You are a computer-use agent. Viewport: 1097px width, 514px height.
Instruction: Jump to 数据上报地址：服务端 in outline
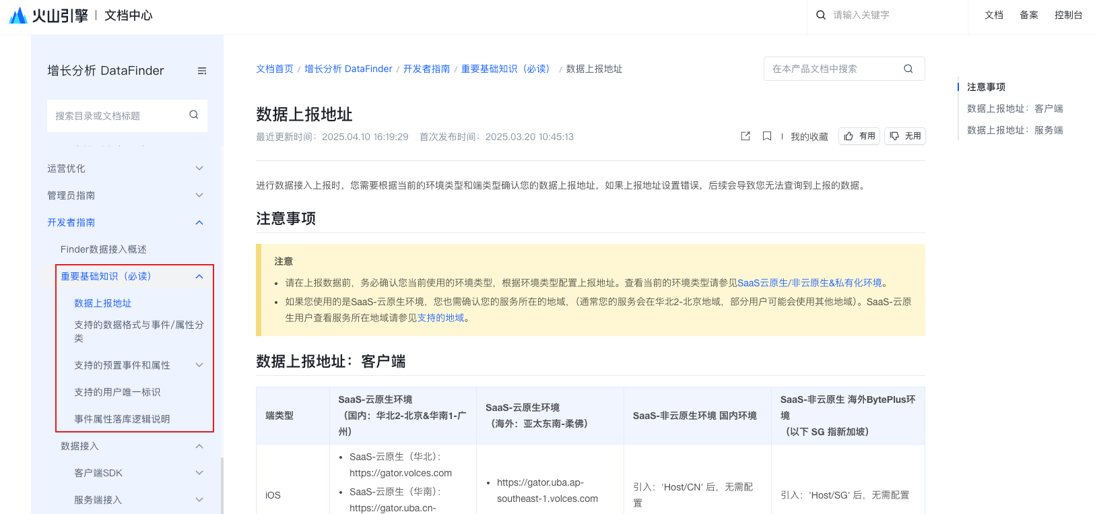click(x=1015, y=130)
